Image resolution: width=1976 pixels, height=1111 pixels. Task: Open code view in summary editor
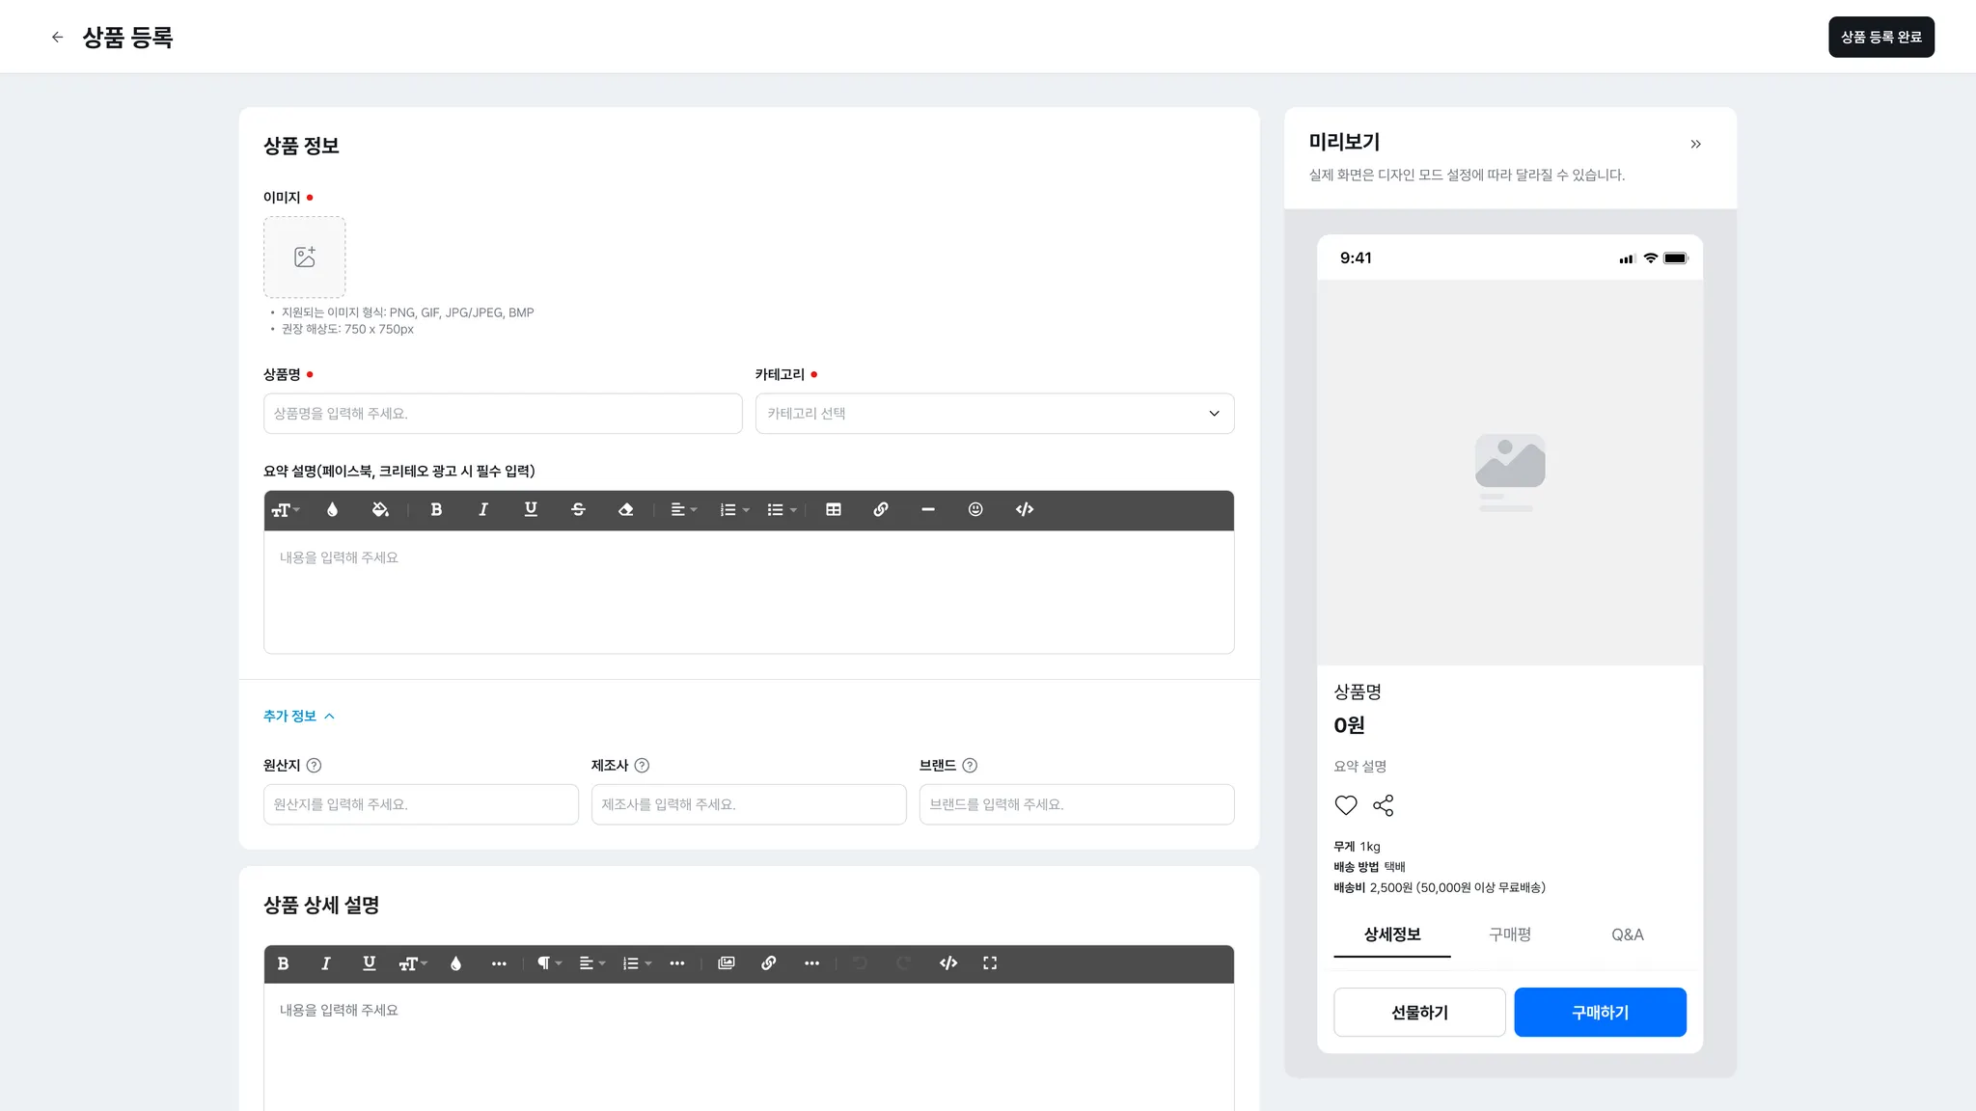click(x=1025, y=509)
